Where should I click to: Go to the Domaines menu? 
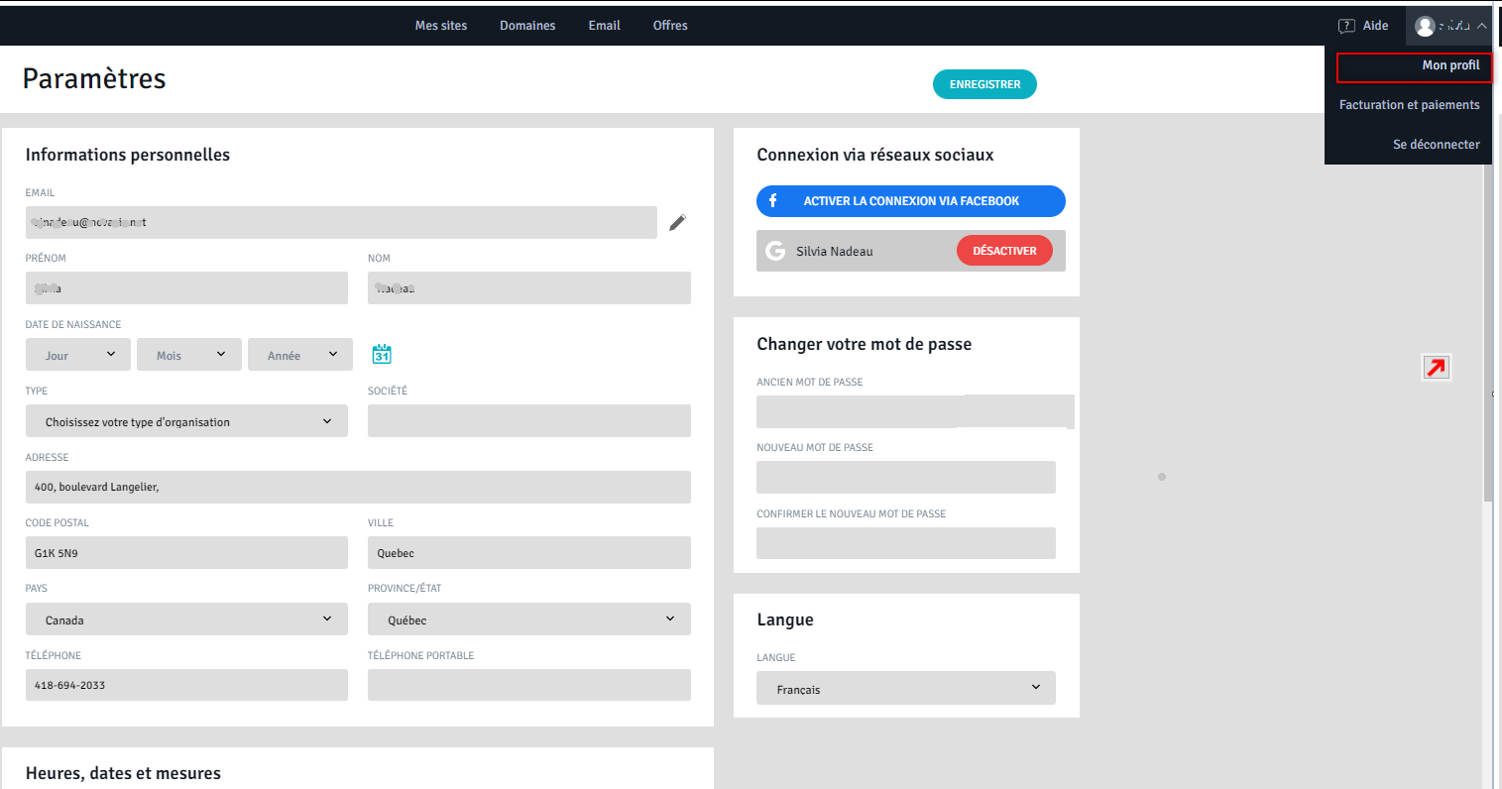tap(527, 26)
